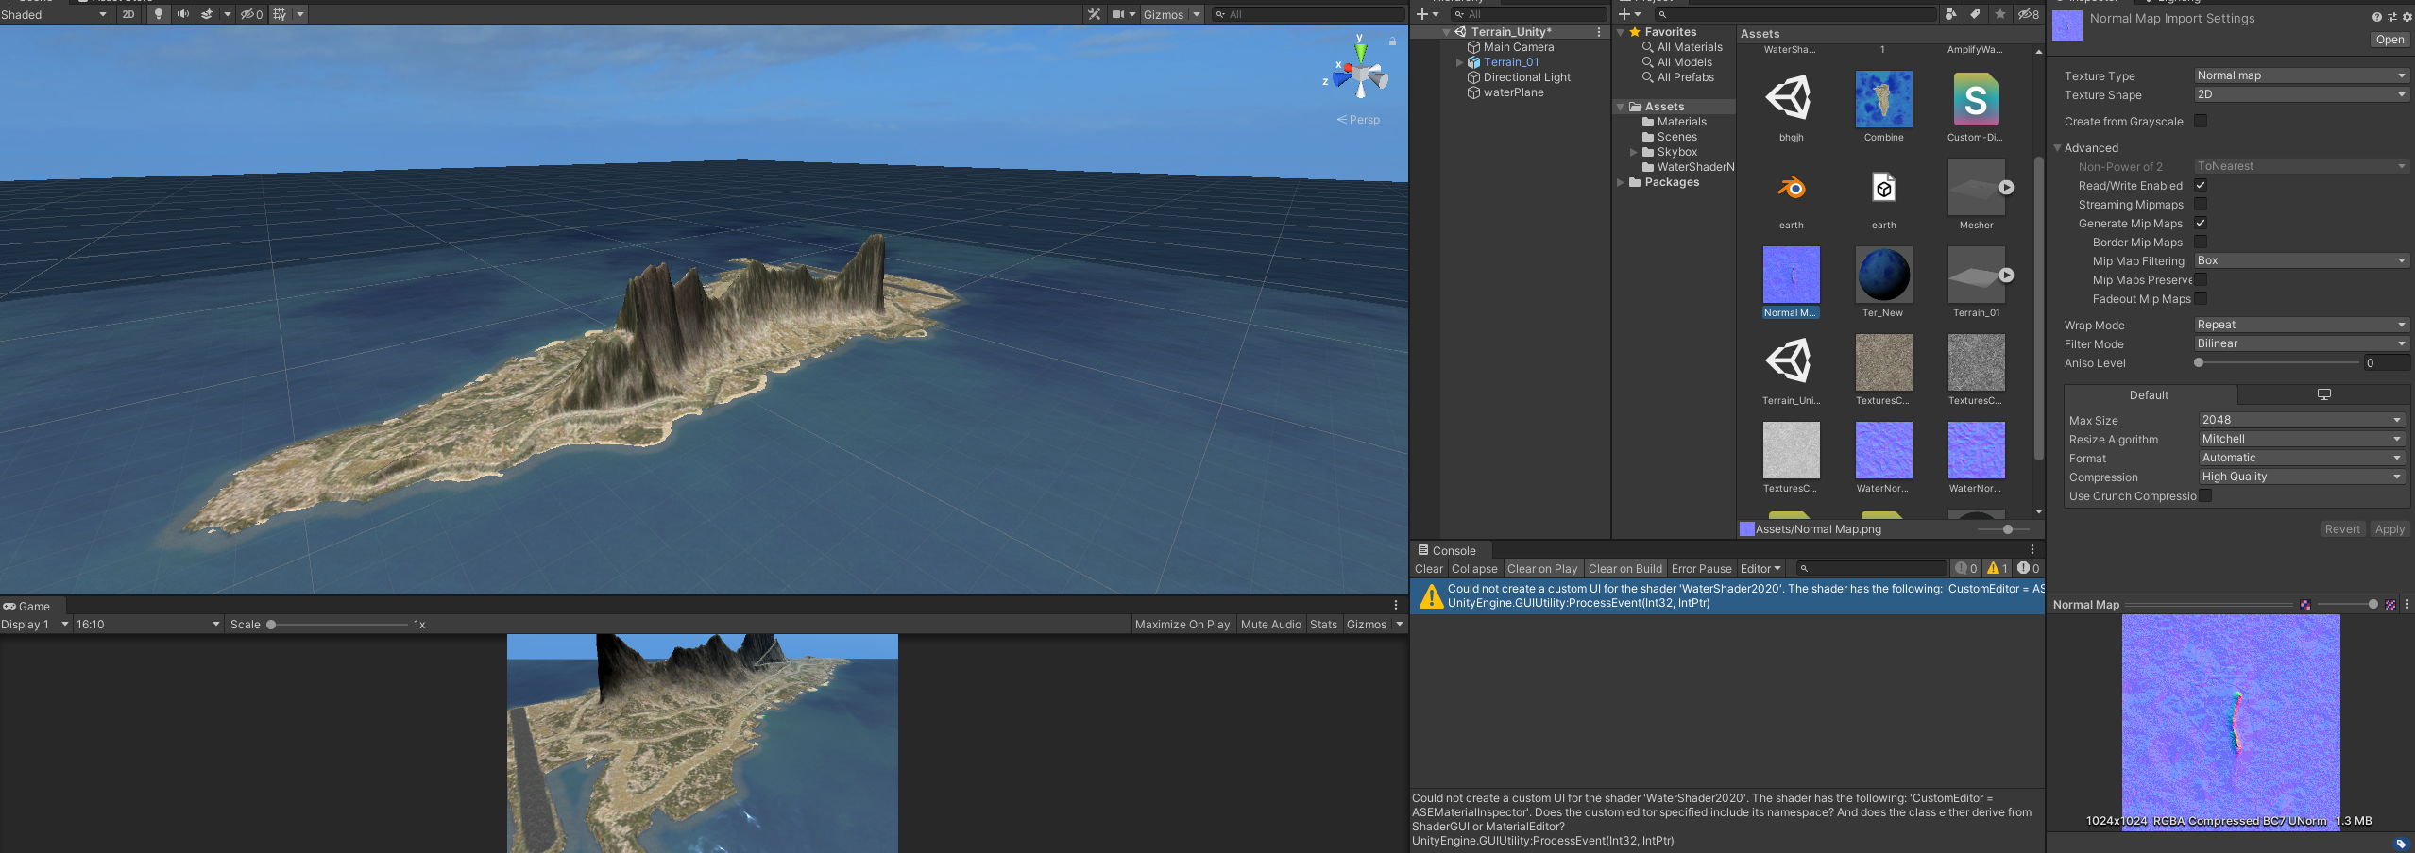Toggle console info message count icon
Image resolution: width=2415 pixels, height=853 pixels.
[x=1966, y=569]
